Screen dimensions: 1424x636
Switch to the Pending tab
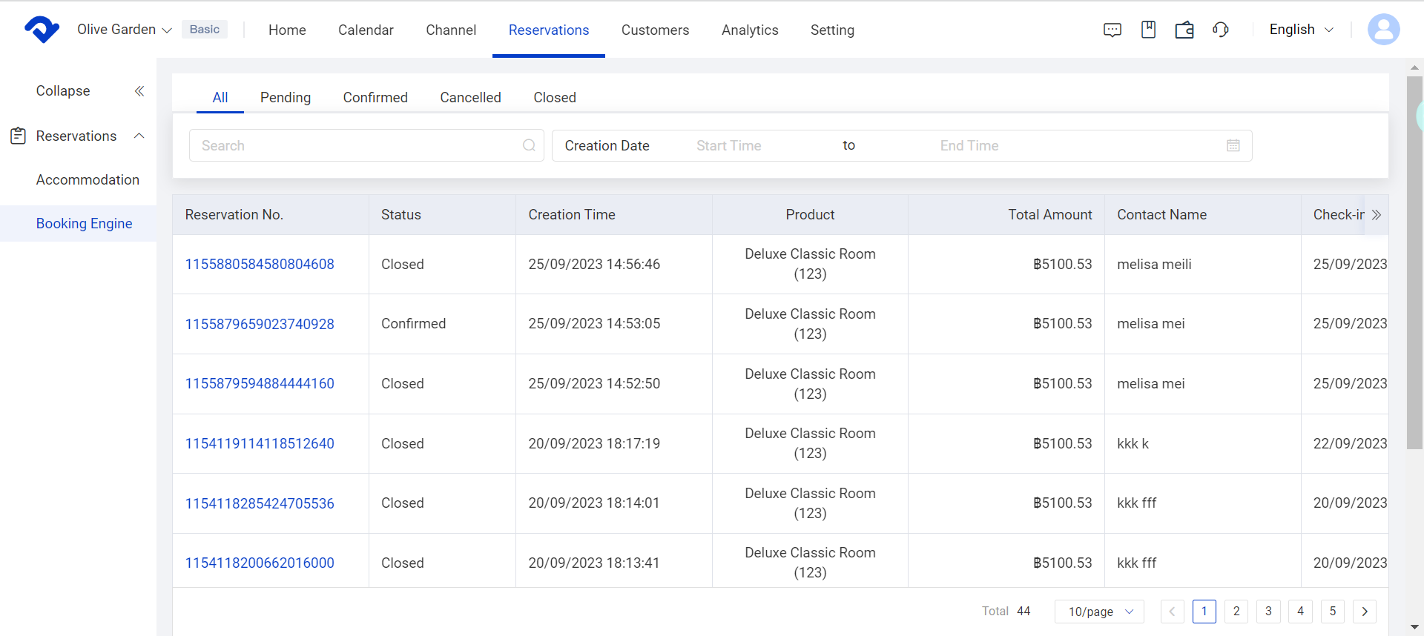285,98
